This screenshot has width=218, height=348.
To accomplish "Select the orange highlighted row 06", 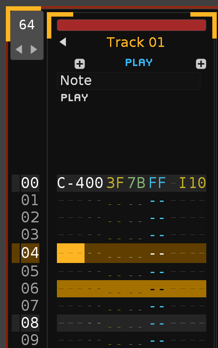I will (x=131, y=289).
